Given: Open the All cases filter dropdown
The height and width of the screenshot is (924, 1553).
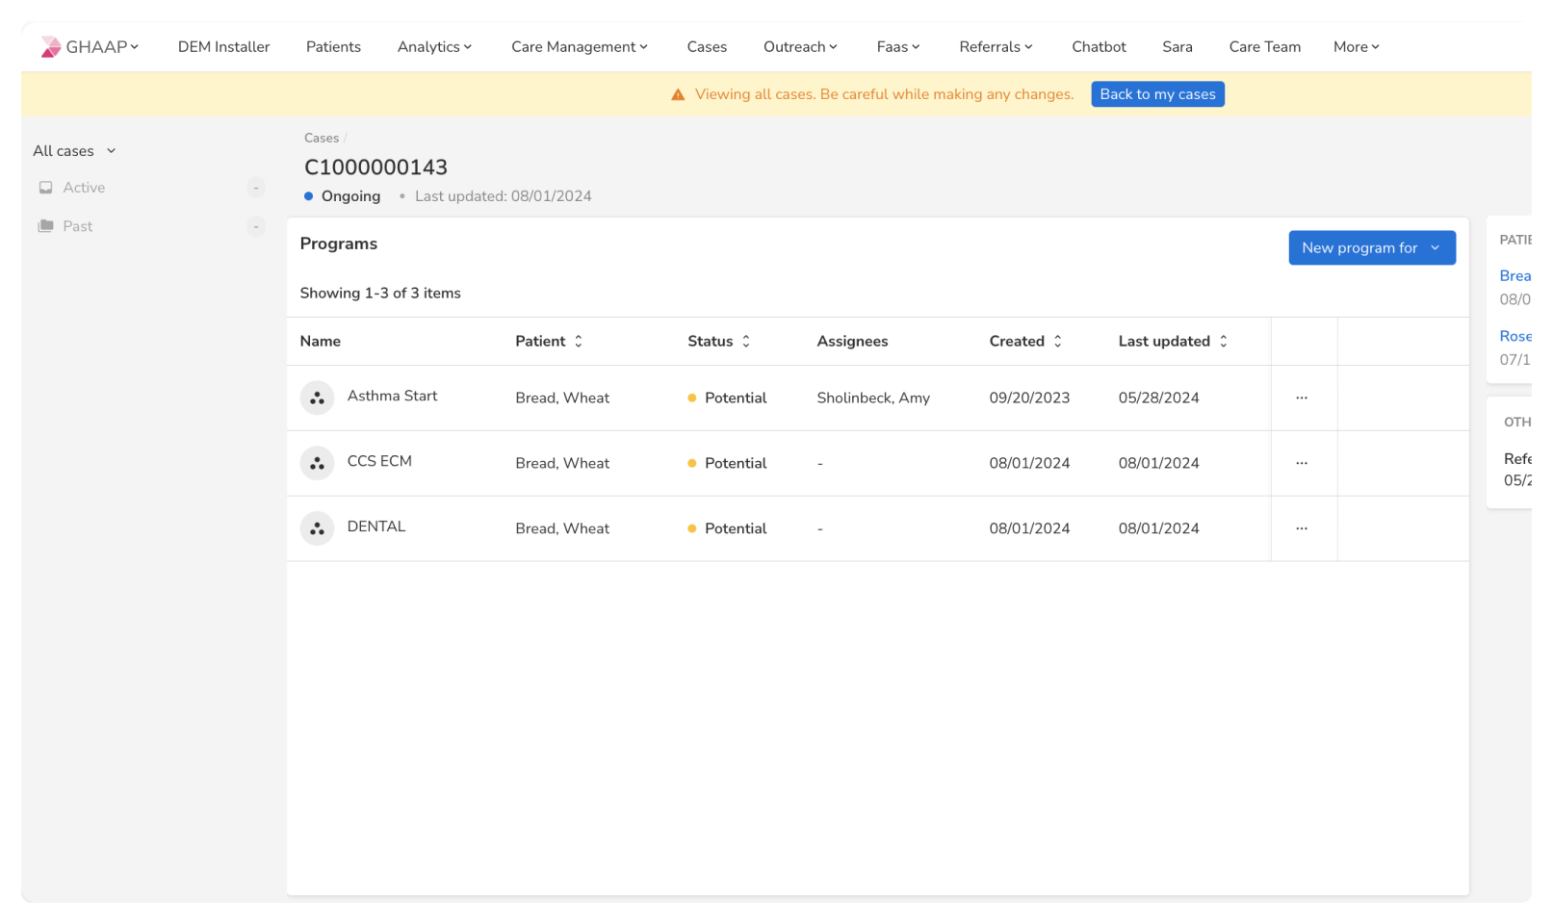Looking at the screenshot, I should tap(75, 151).
